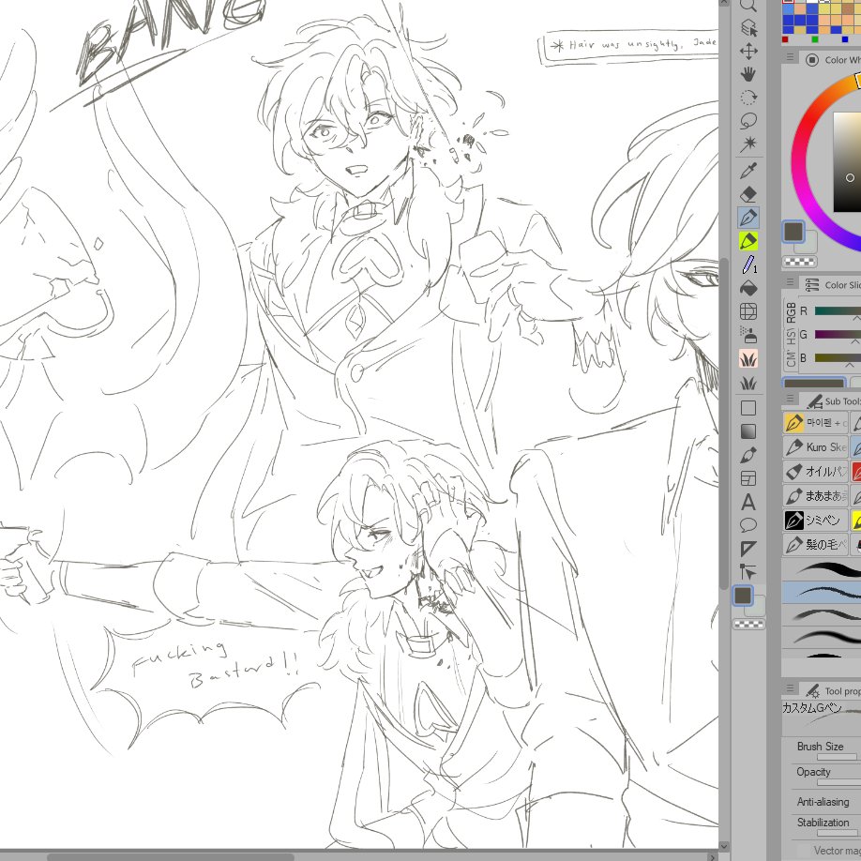Select the Auto select magic wand tool
Viewport: 861px width, 861px height.
(748, 144)
